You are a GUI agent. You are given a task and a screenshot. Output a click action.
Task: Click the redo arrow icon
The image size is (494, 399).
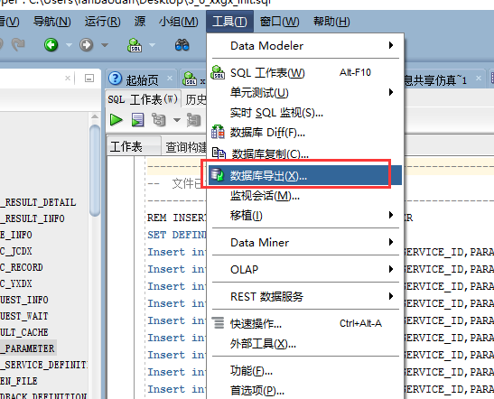(18, 44)
